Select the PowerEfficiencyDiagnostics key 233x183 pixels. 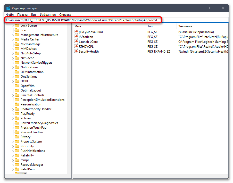39,123
